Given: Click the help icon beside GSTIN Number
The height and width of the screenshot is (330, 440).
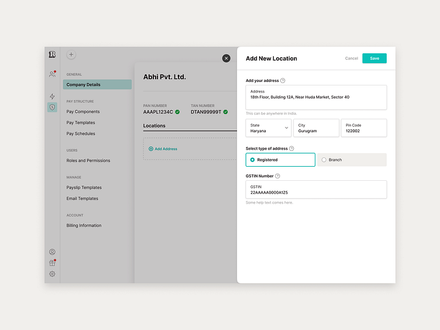Looking at the screenshot, I should [277, 176].
